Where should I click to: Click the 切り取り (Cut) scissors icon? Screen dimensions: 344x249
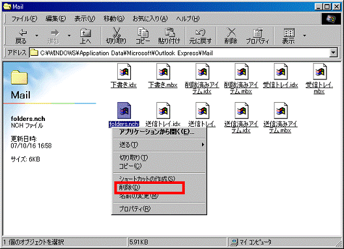tap(116, 33)
